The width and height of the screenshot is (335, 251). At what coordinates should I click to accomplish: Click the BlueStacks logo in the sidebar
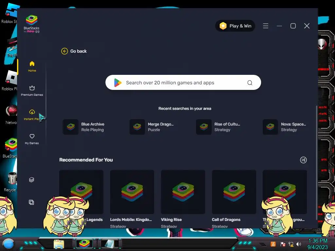click(32, 24)
